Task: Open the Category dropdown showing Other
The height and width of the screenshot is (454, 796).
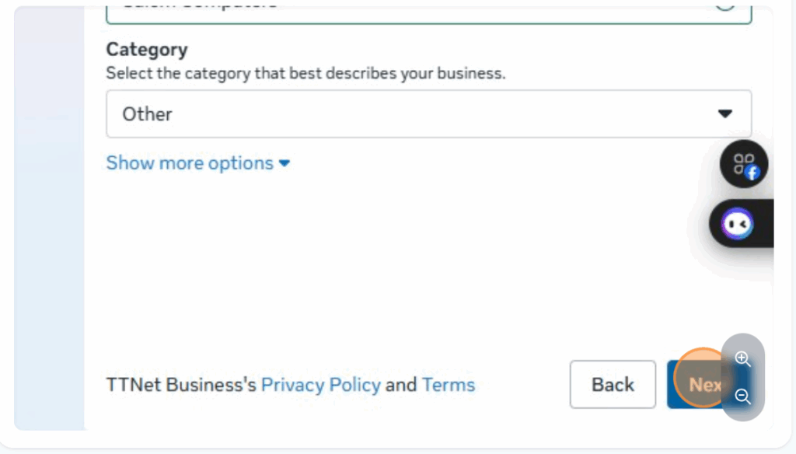Action: [428, 113]
